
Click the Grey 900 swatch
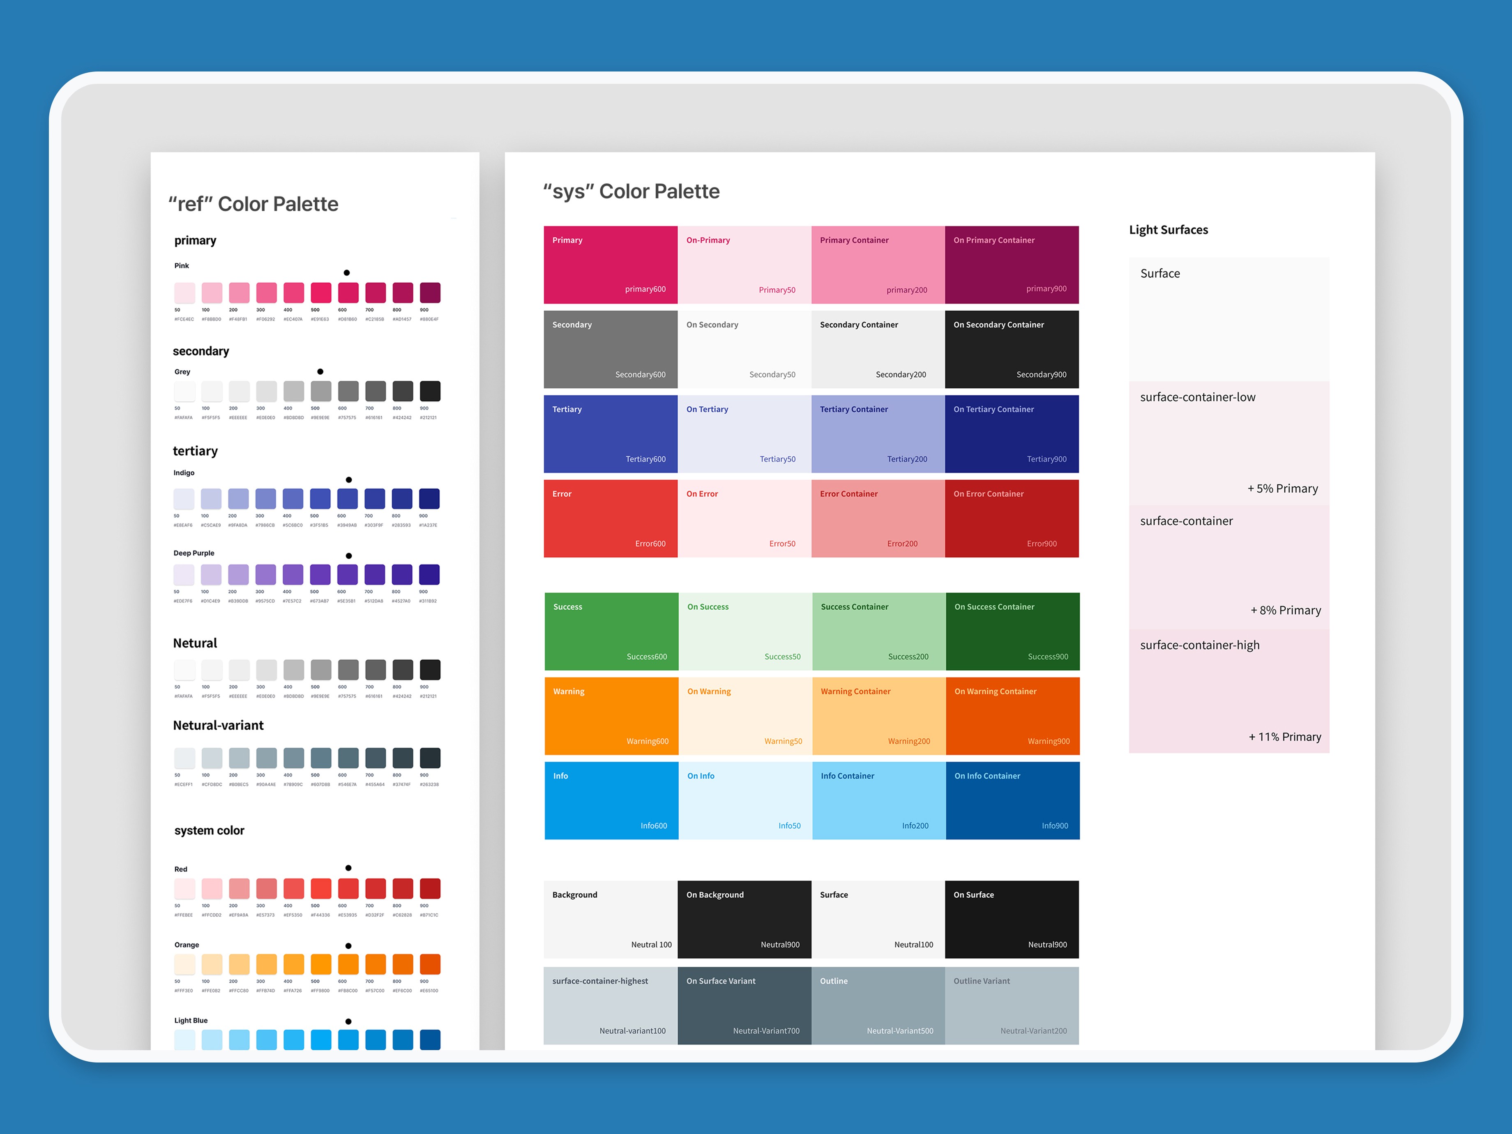pos(430,391)
